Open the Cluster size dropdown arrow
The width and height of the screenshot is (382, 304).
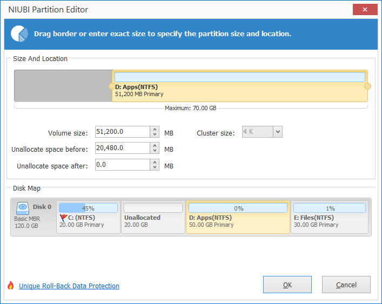tap(278, 132)
